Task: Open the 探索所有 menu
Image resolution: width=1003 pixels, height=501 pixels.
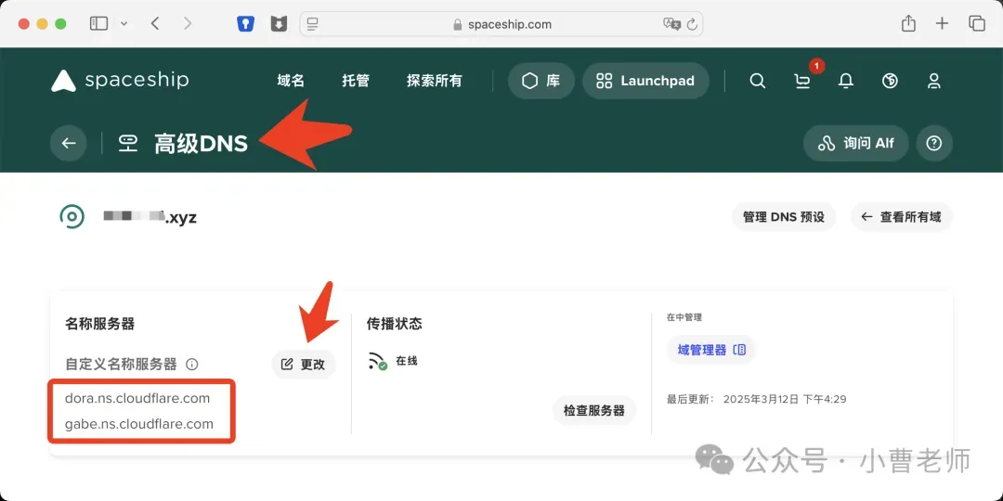Action: click(x=434, y=81)
